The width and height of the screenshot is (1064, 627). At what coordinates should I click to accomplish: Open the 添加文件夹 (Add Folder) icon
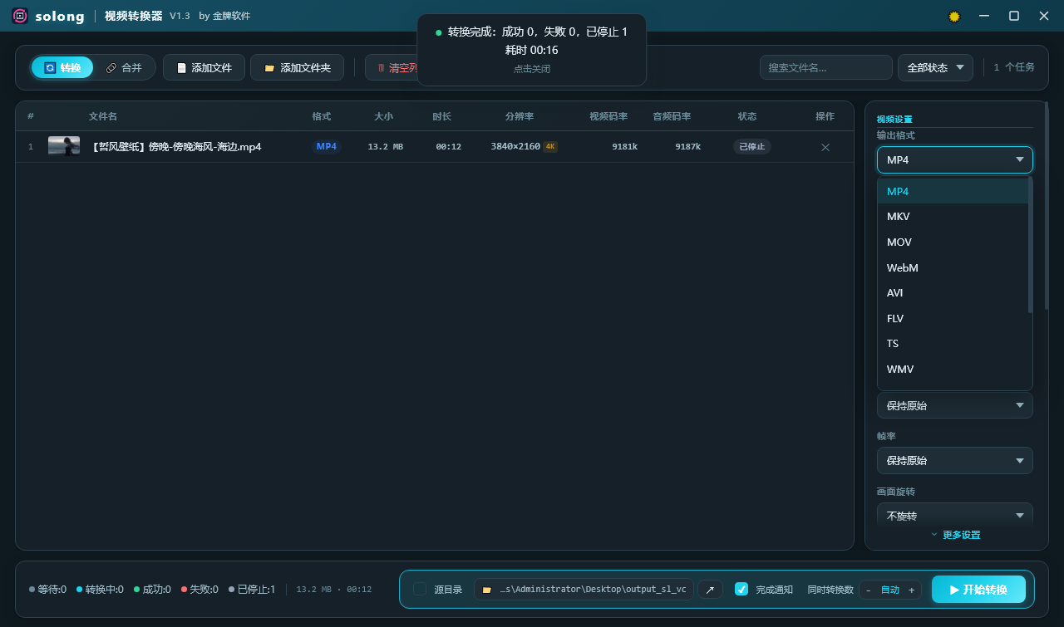click(269, 67)
